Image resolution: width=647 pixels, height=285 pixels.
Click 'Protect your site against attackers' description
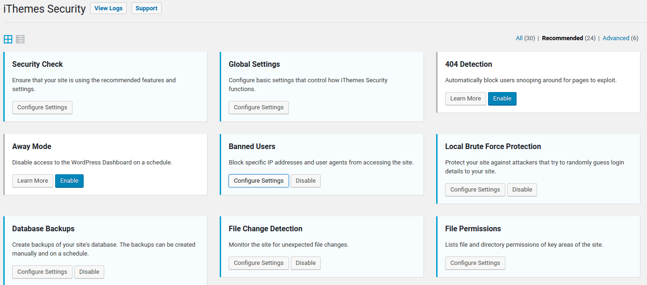(x=534, y=167)
